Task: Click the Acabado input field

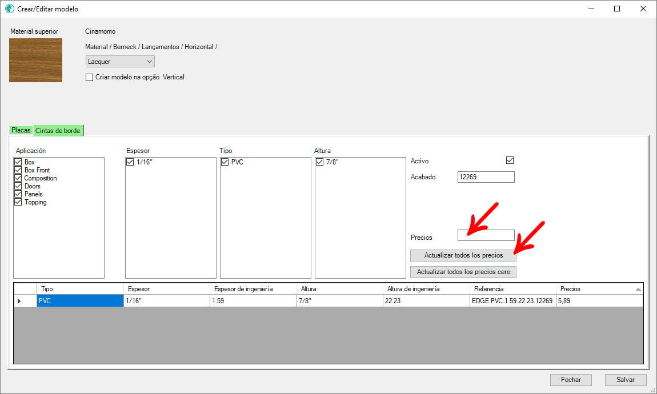Action: point(486,177)
